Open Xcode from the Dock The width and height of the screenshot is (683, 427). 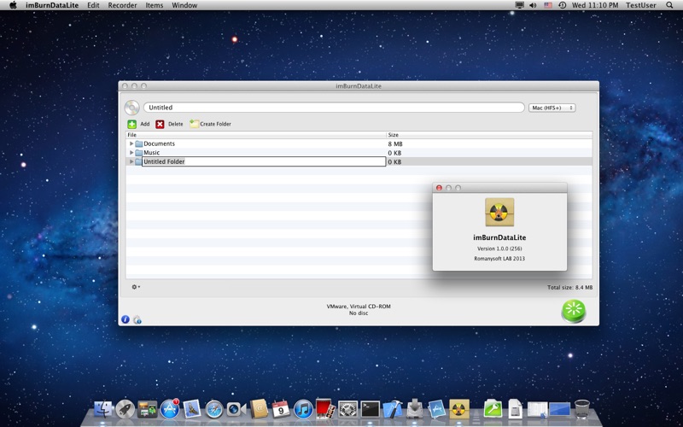[393, 410]
